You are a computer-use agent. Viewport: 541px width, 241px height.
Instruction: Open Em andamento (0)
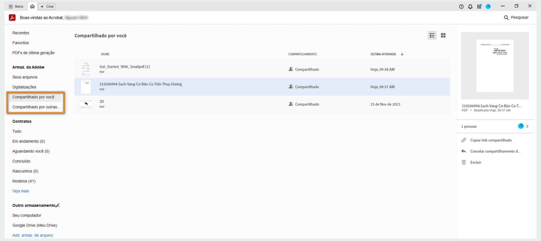click(x=29, y=141)
